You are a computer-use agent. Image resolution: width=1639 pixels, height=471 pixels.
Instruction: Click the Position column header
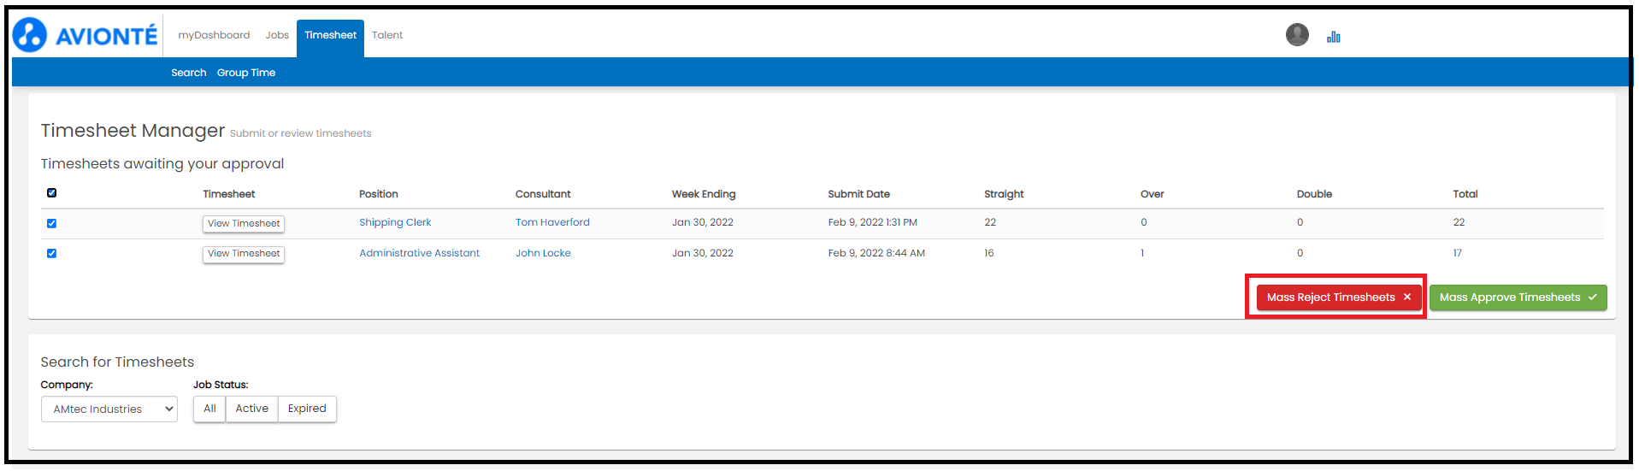[379, 194]
